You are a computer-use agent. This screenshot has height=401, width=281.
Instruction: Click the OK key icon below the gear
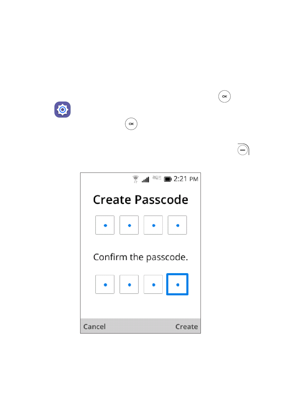[131, 124]
